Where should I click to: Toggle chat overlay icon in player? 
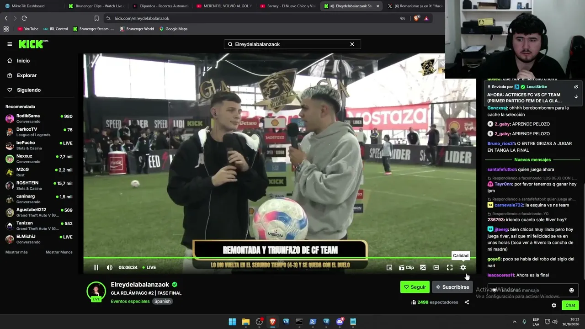pos(423,267)
